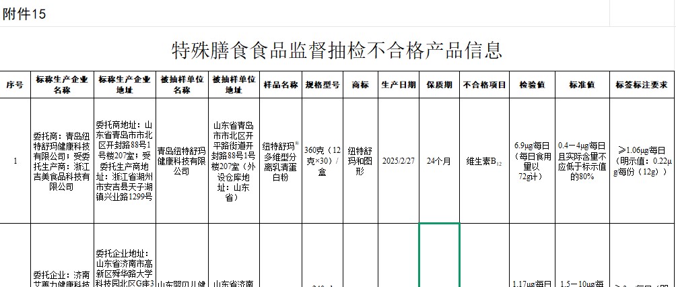
Task: Select the '序号' header cell
Action: coord(14,85)
